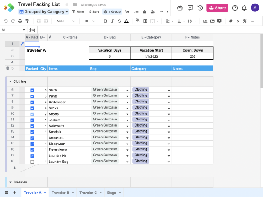Open the row height icon
263x197 pixels.
click(136, 12)
